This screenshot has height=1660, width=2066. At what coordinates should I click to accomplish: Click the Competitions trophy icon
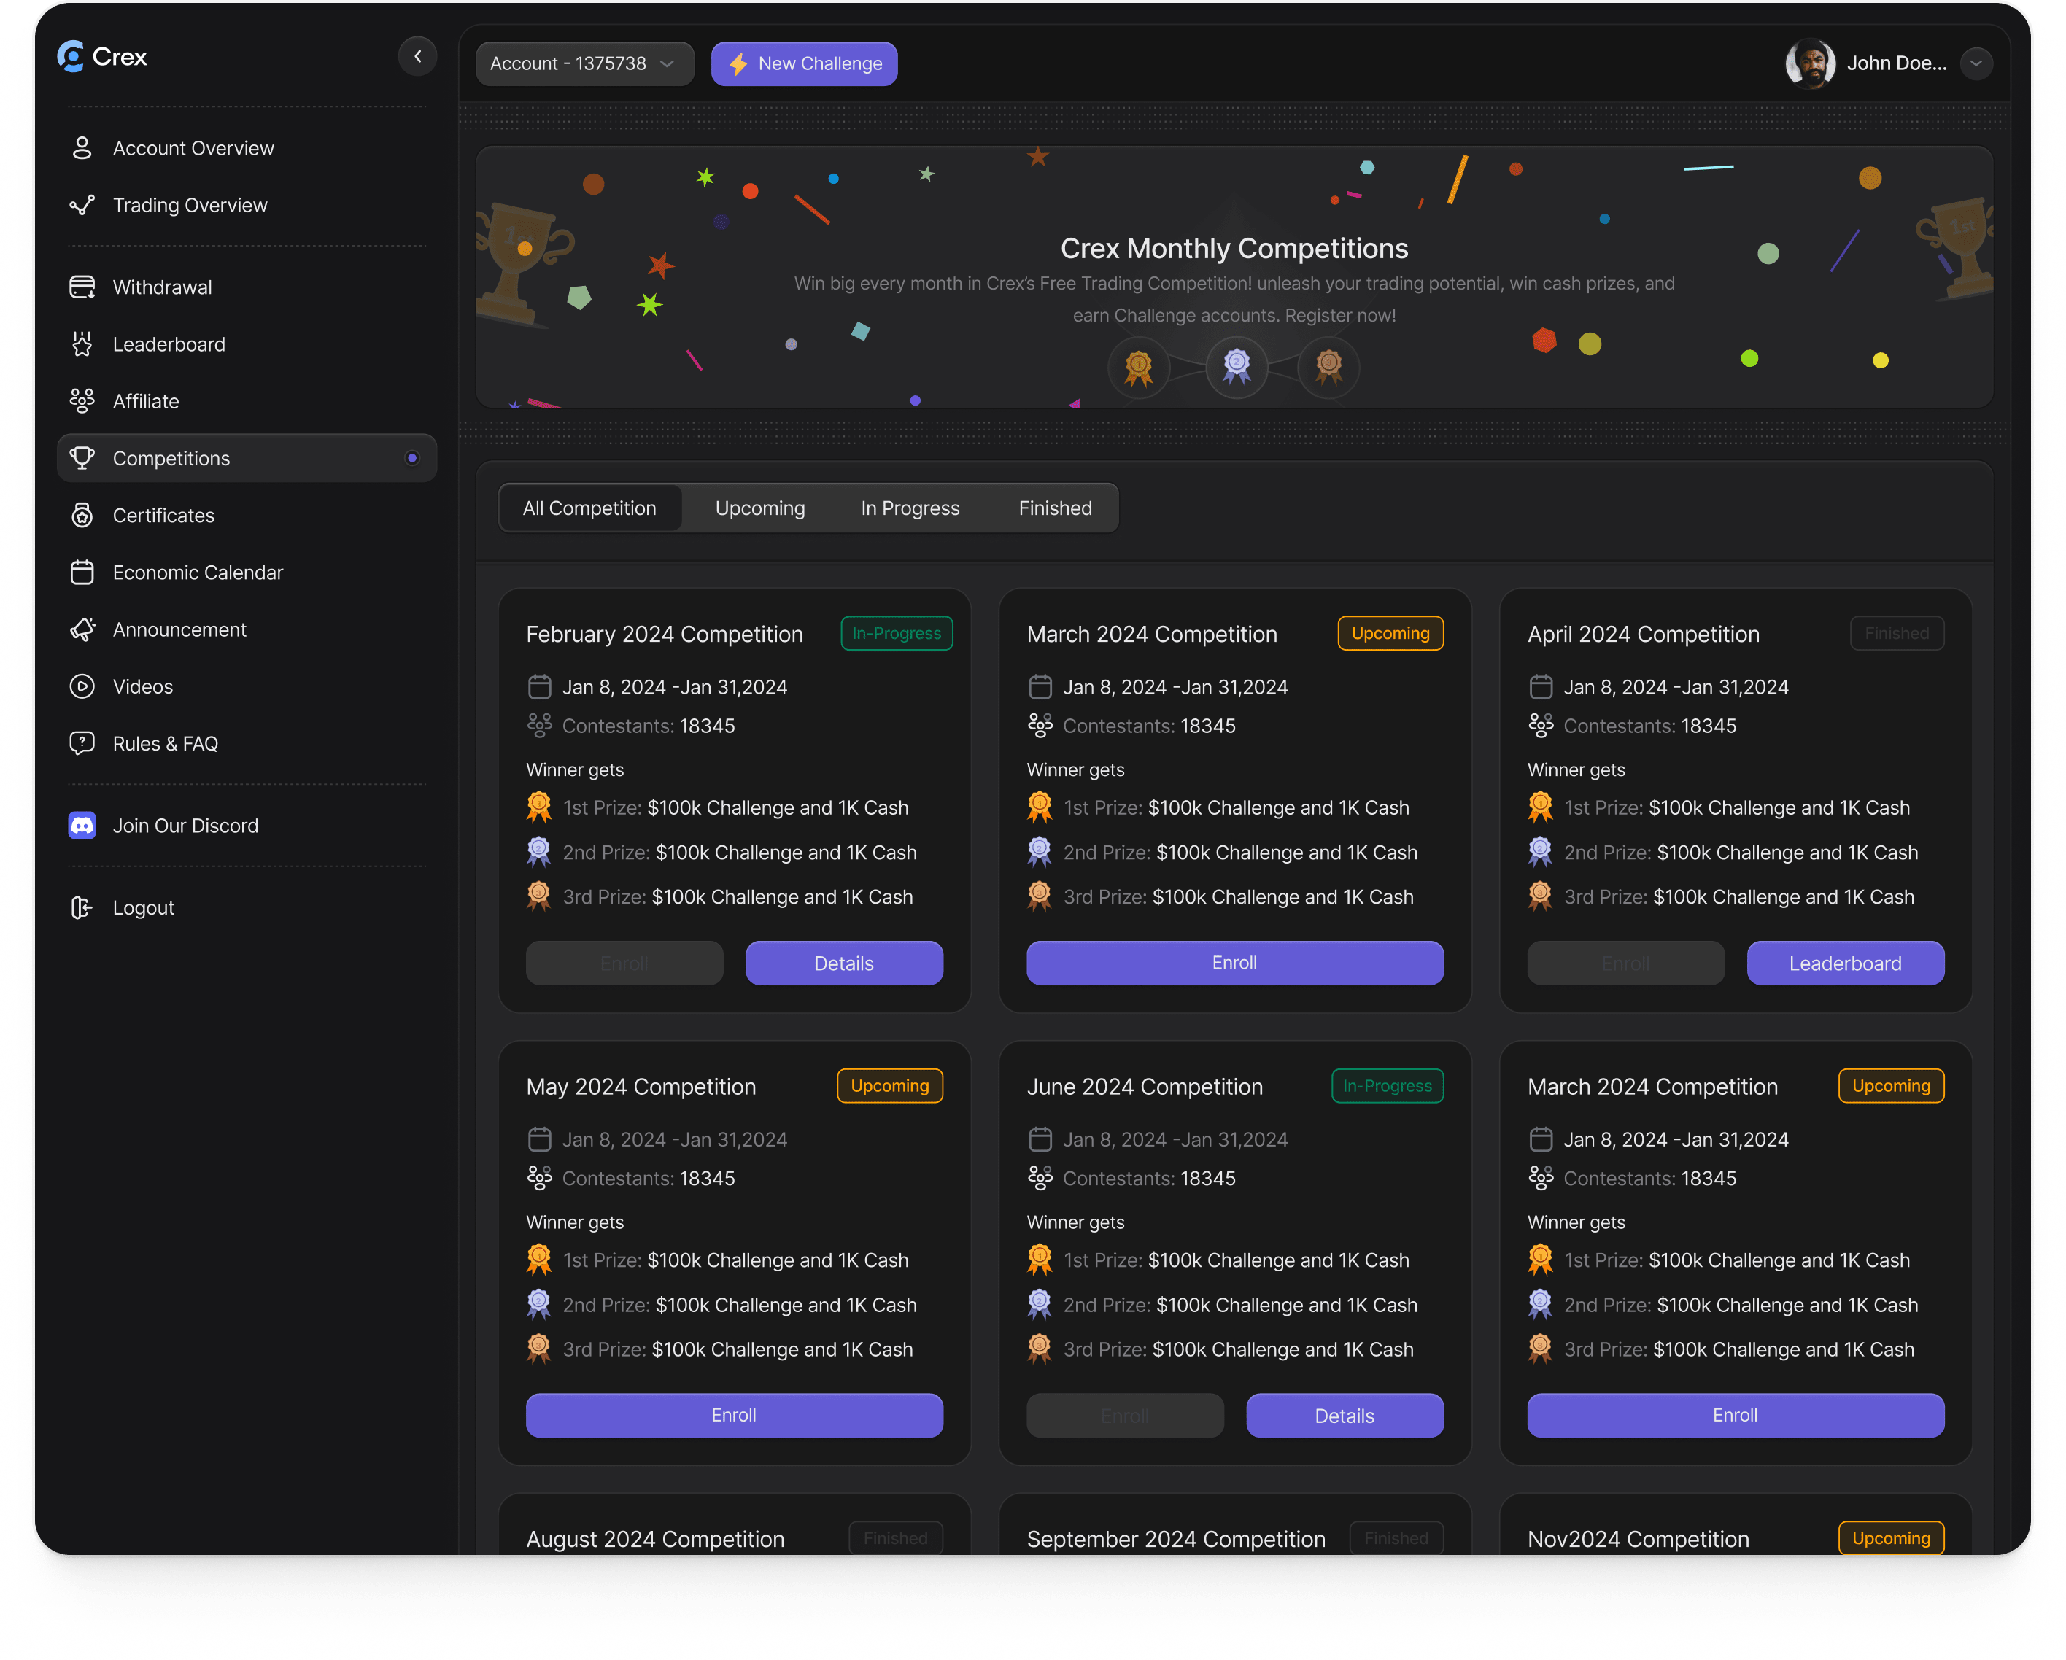pyautogui.click(x=82, y=458)
